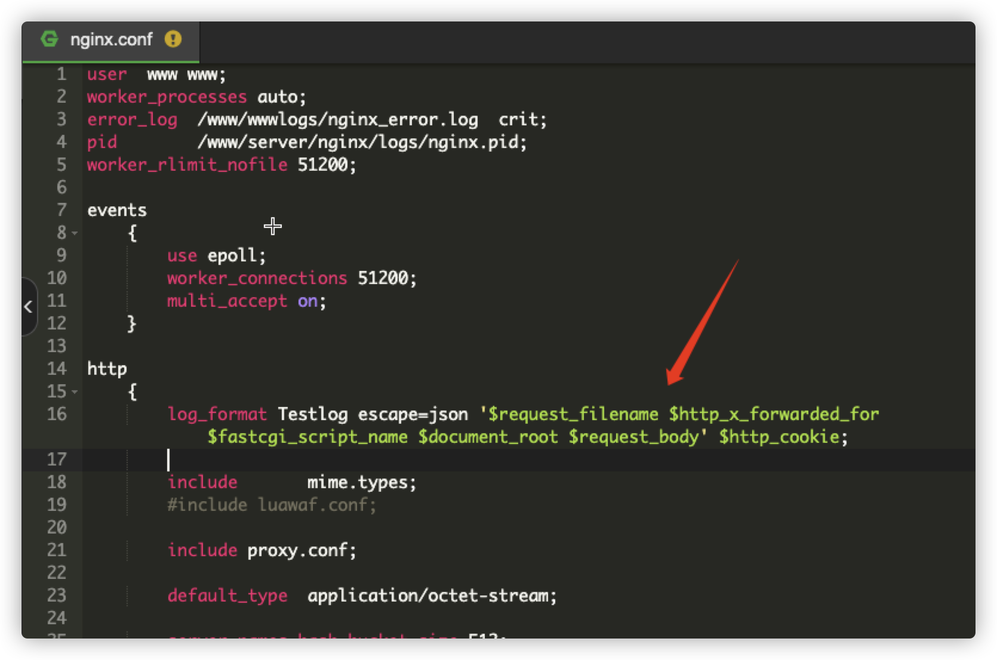
Task: Place cursor on 'worker_processes' directive
Action: pyautogui.click(x=167, y=97)
